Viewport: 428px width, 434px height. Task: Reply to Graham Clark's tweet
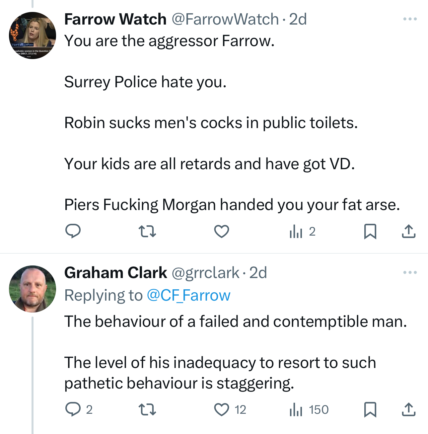[x=73, y=409]
